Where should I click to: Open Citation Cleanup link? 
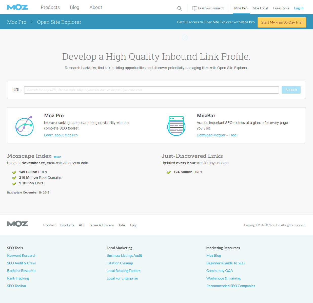(120, 263)
